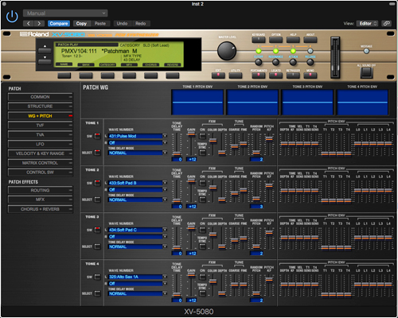Click the Paste button

[x=100, y=24]
